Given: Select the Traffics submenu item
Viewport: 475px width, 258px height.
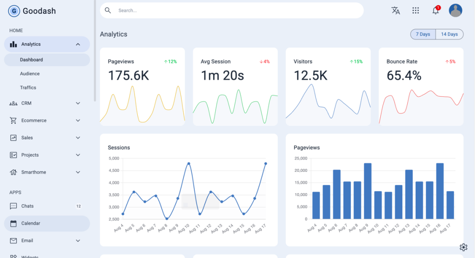Looking at the screenshot, I should (x=28, y=88).
